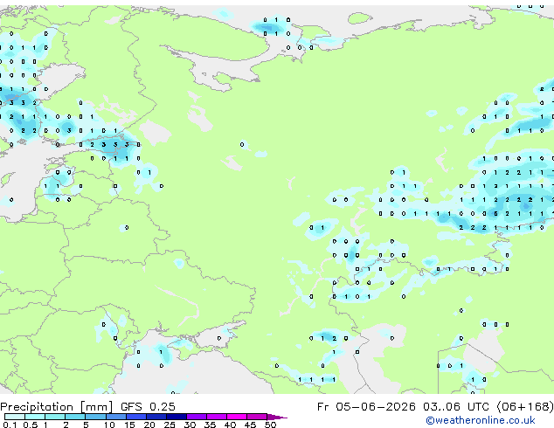Click the '0.25' resolution text after GFS
554x428 pixels.
point(163,407)
